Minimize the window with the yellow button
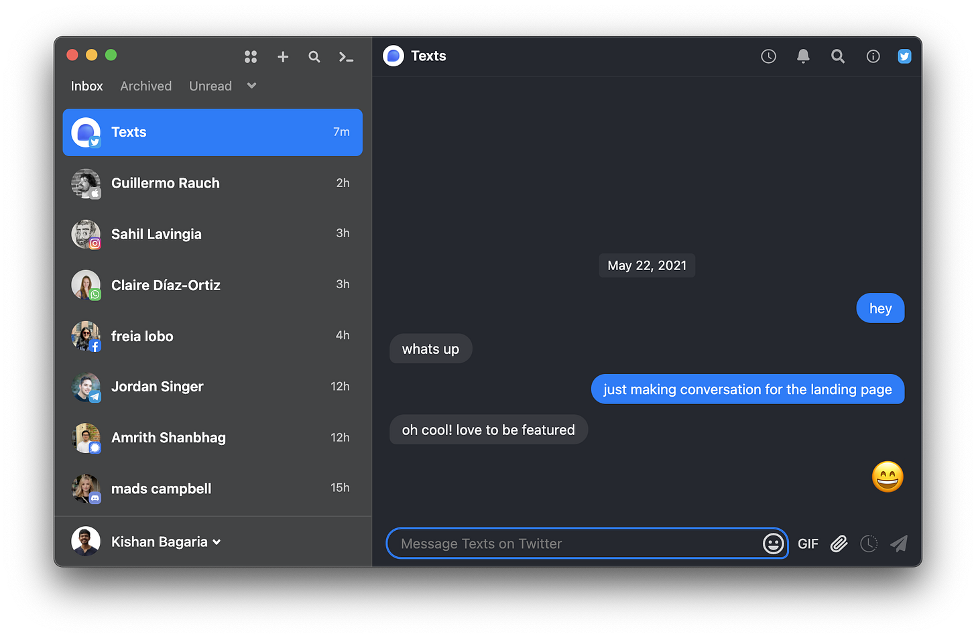Image resolution: width=976 pixels, height=638 pixels. pos(92,55)
